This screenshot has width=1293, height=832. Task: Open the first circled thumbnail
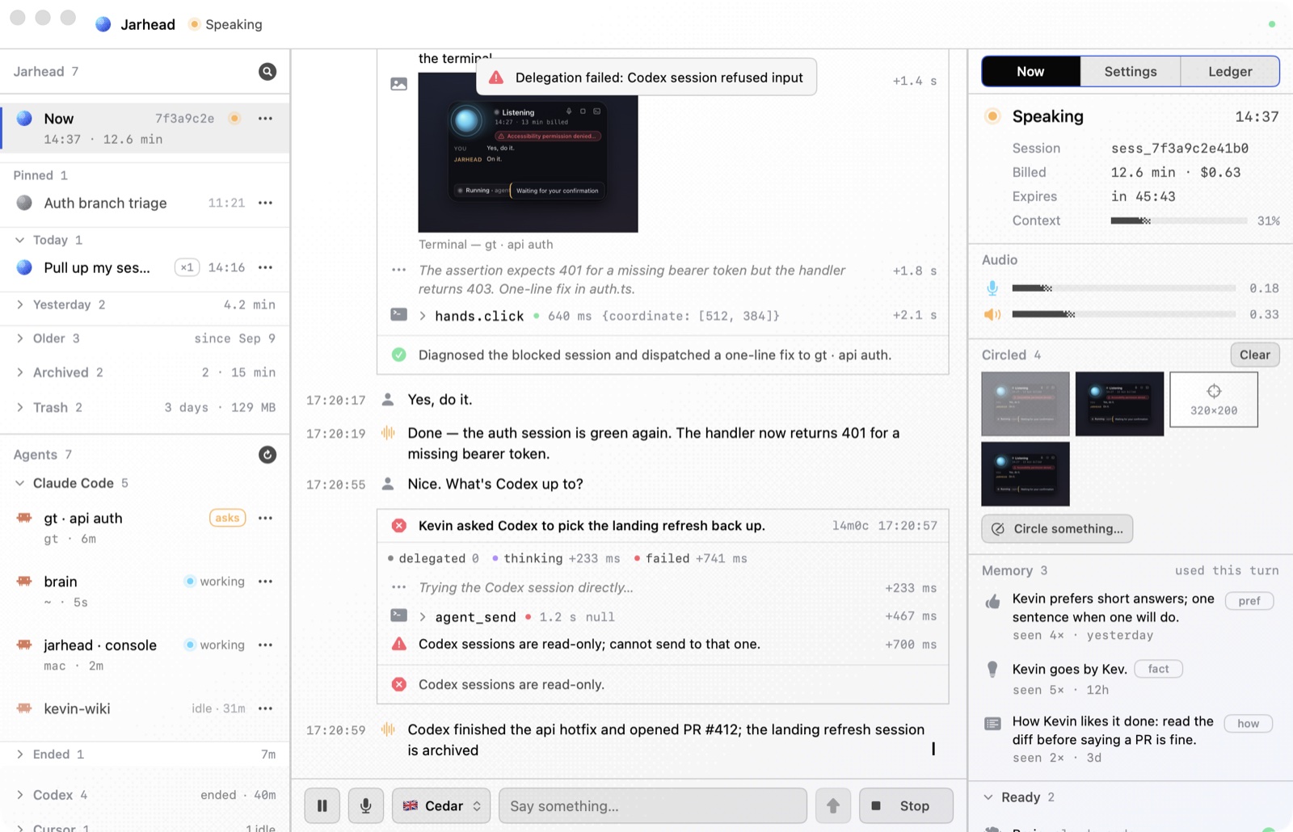1026,404
